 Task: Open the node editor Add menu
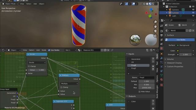coord(38,50)
